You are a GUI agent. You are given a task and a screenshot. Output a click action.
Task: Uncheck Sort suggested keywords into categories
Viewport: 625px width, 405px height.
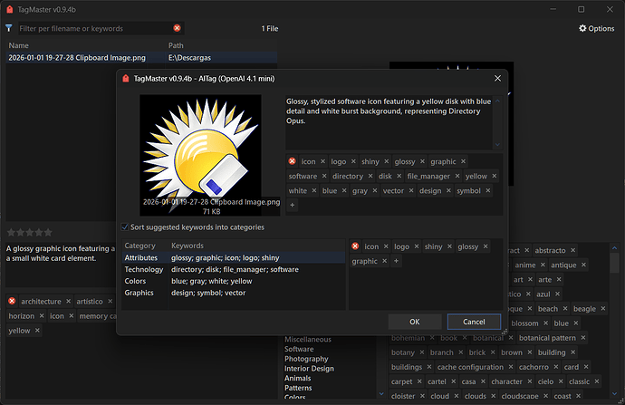[x=125, y=227]
